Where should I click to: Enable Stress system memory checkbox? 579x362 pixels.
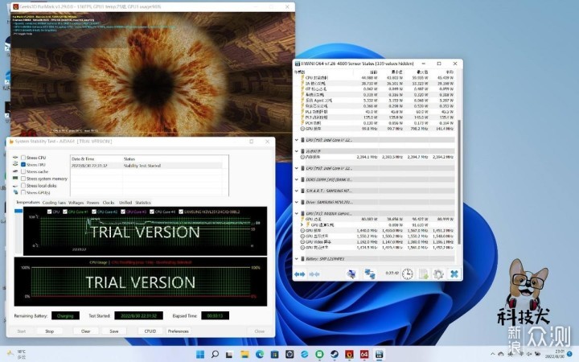tap(23, 179)
